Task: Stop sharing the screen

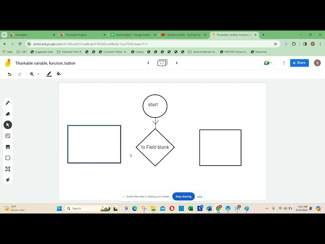Action: click(x=183, y=197)
